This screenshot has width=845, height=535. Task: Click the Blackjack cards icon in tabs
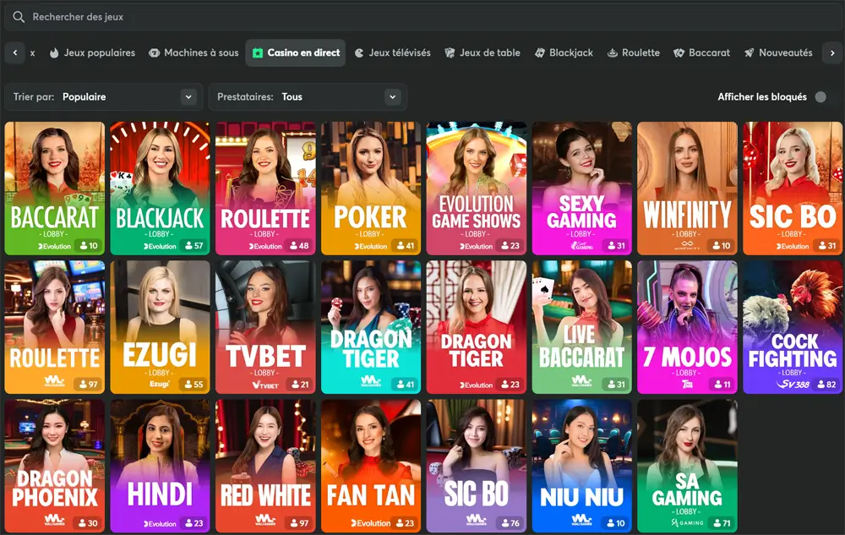coord(540,52)
